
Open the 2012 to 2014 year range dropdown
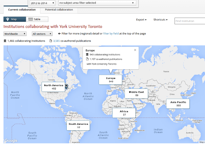42,3
